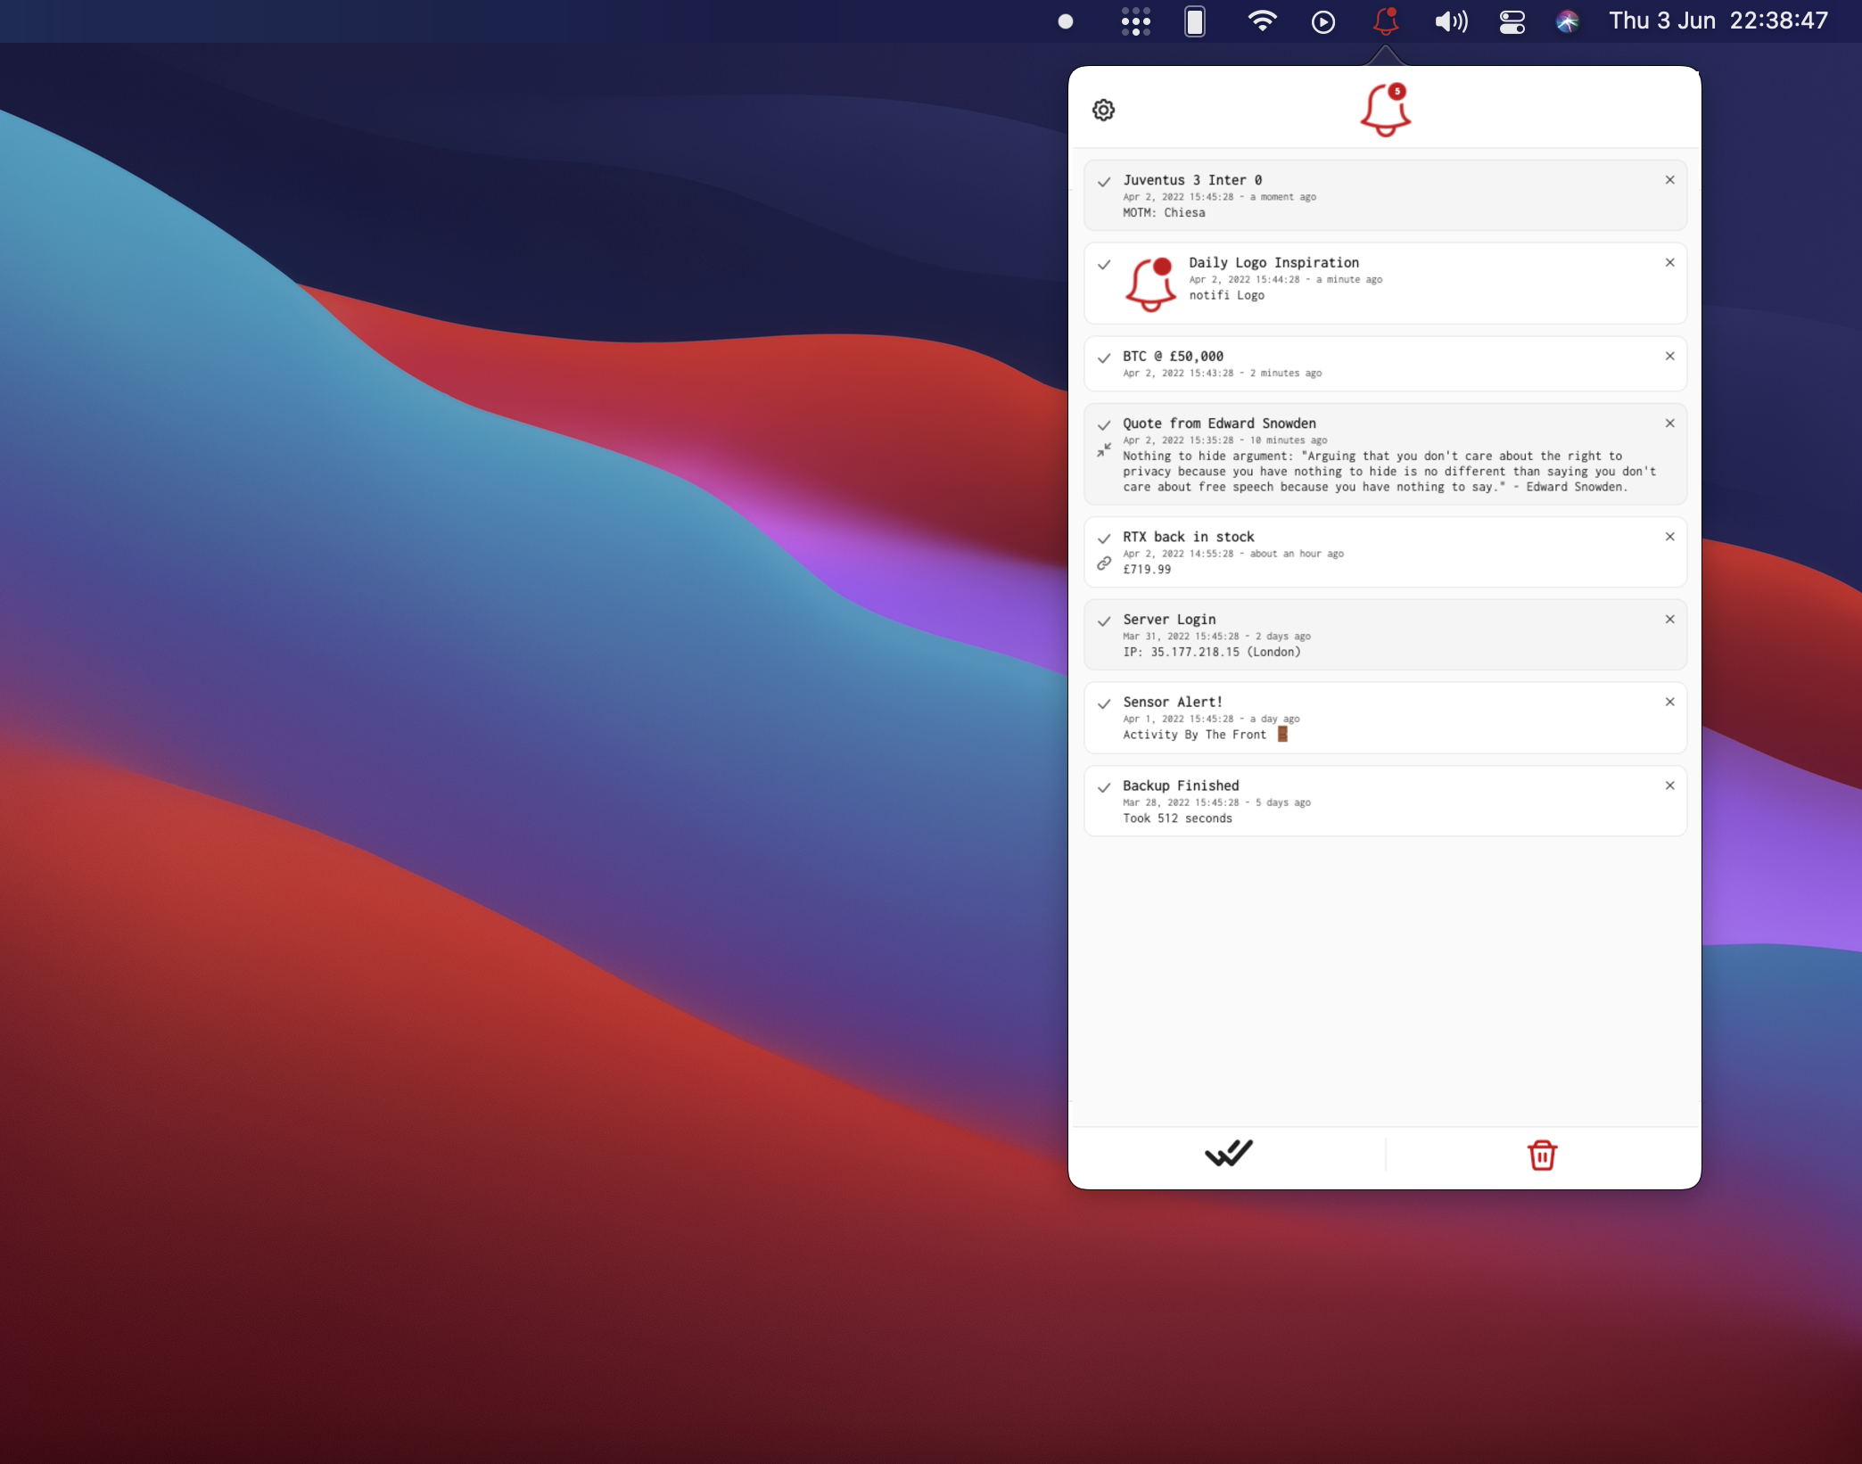Click the Daily Logo Inspiration image thumbnail
This screenshot has height=1464, width=1862.
(1150, 284)
